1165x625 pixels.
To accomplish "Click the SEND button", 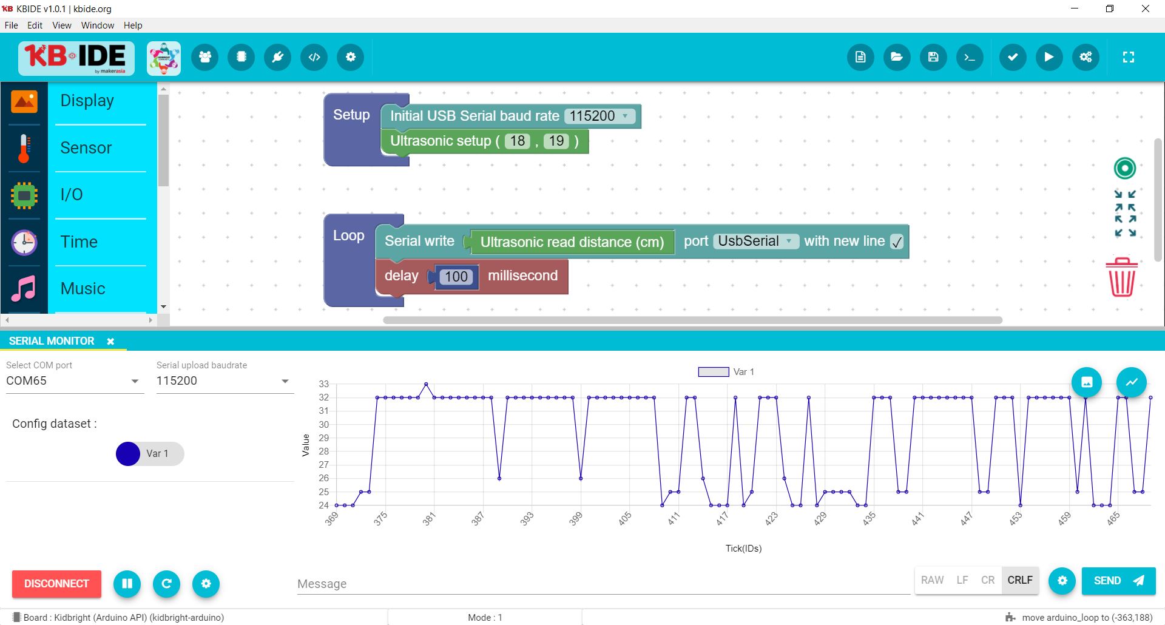I will [x=1118, y=581].
